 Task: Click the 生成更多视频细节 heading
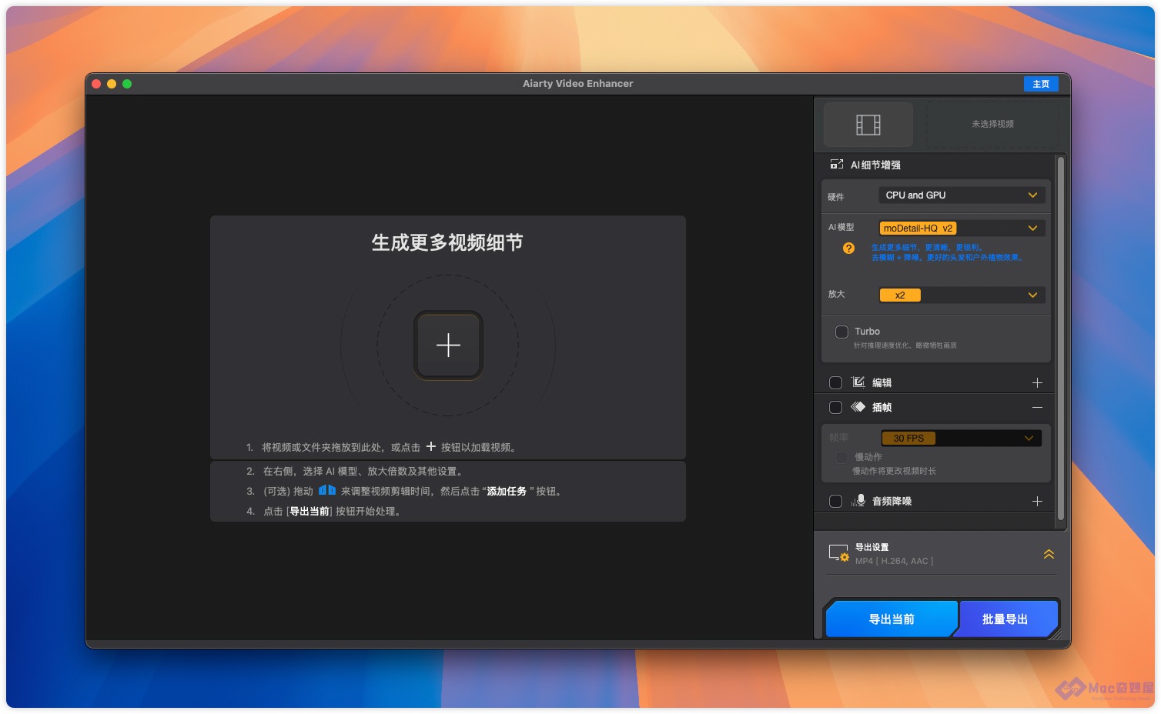point(447,242)
